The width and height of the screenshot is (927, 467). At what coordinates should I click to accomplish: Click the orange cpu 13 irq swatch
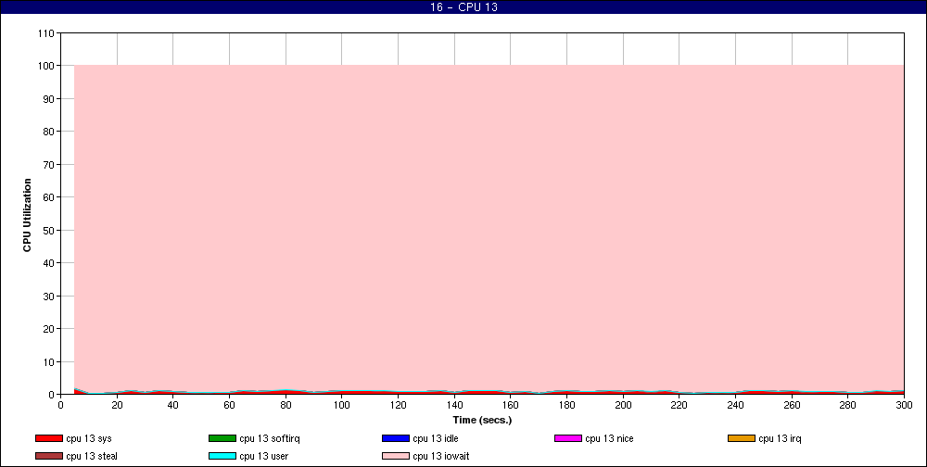coord(742,438)
